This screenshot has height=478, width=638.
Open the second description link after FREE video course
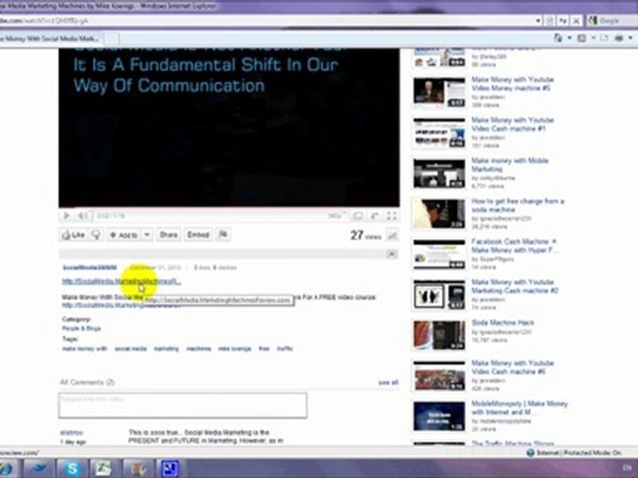121,305
